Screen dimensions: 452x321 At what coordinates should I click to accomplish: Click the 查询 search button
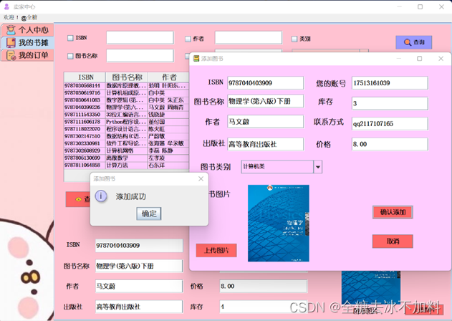click(413, 42)
